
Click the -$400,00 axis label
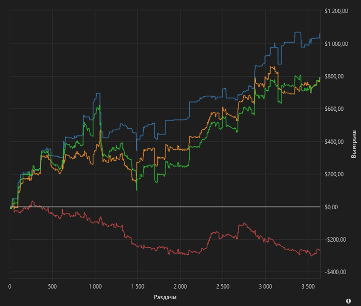point(335,272)
